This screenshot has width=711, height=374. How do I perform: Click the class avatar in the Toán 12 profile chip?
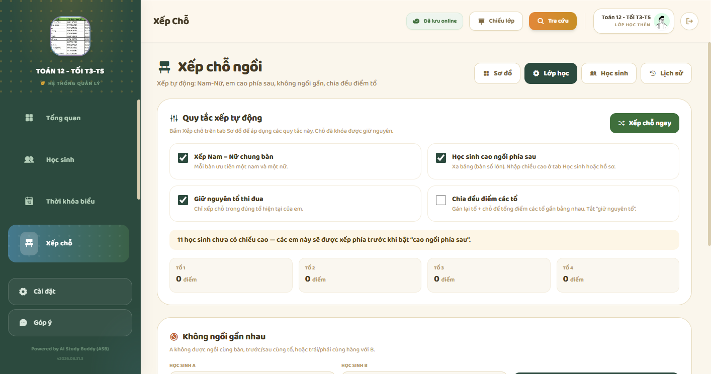pos(662,21)
